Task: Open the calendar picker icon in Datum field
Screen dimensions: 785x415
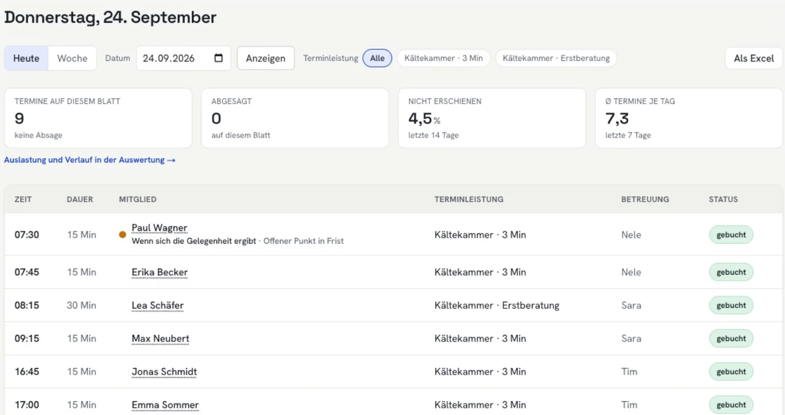Action: click(x=219, y=58)
